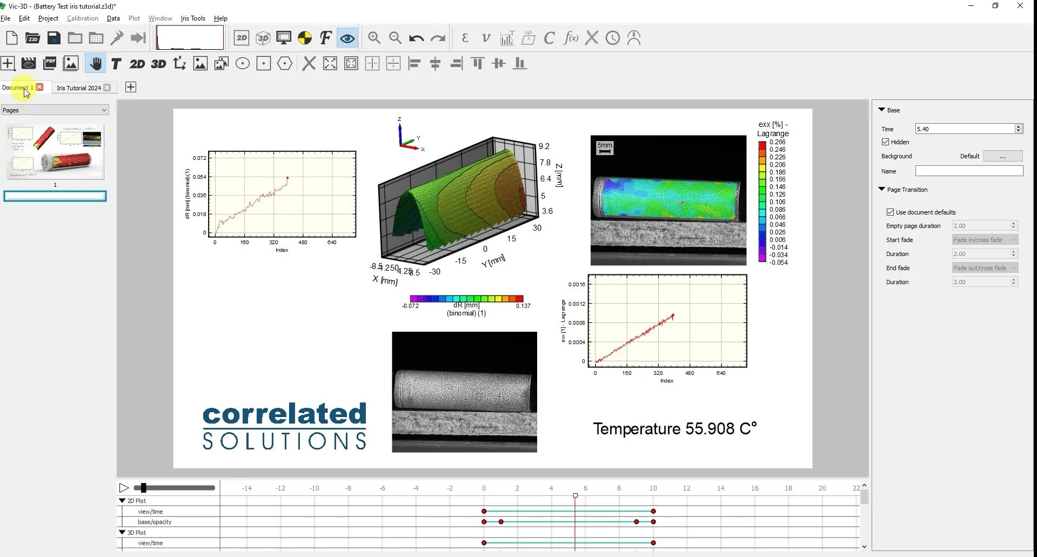The width and height of the screenshot is (1037, 557).
Task: Toggle the eye preview mode
Action: click(x=346, y=37)
